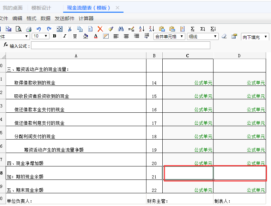This screenshot has width=271, height=206.
Task: Open the red font color picker
Action: point(96,36)
